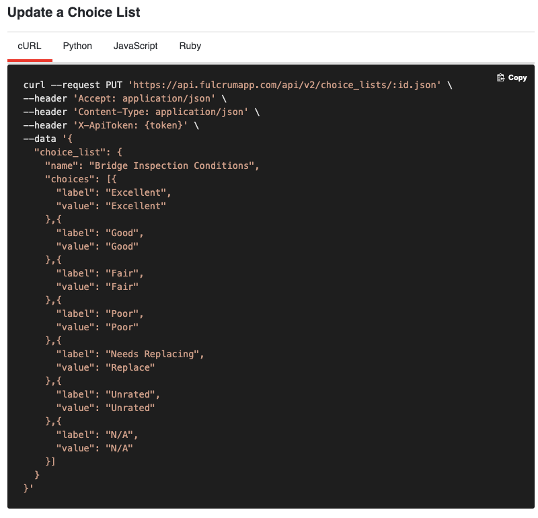Switch to the Python tab
The height and width of the screenshot is (518, 538).
(77, 46)
